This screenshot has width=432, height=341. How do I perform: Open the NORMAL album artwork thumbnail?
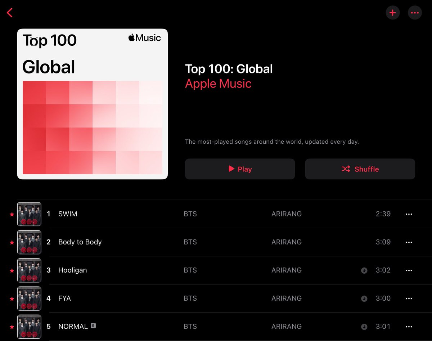(29, 326)
